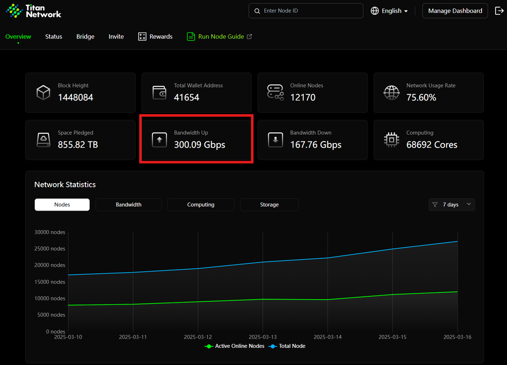Click the 167.76 Gbps value
The height and width of the screenshot is (365, 507).
pos(316,145)
